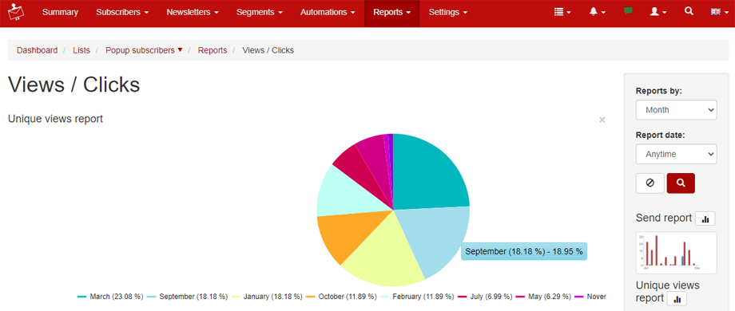Toggle the October legend entry
The image size is (735, 311).
pos(341,297)
